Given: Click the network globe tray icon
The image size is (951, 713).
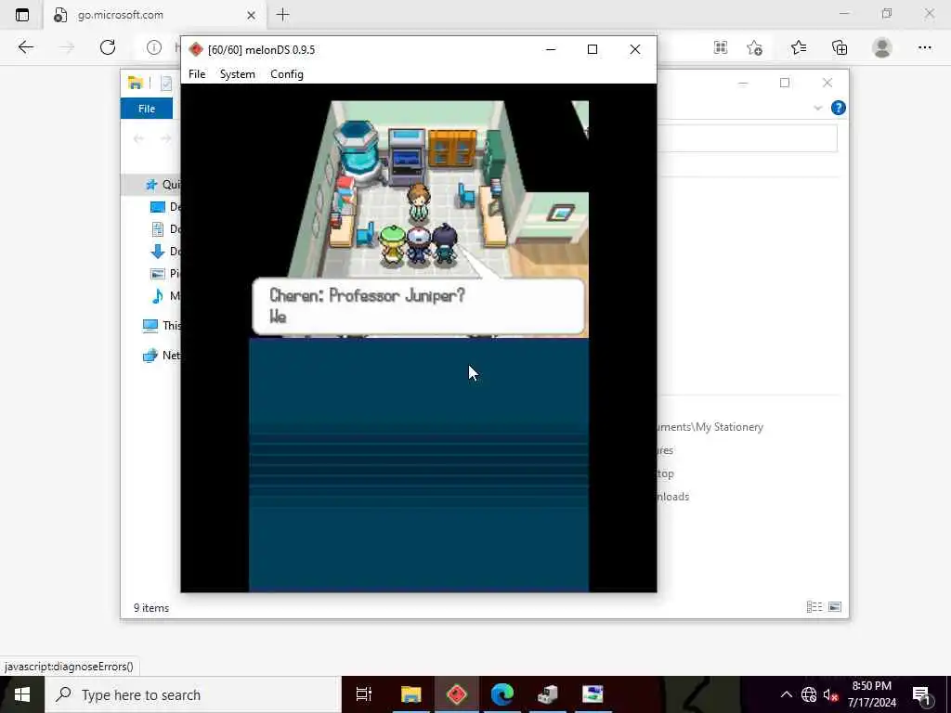Looking at the screenshot, I should [809, 694].
